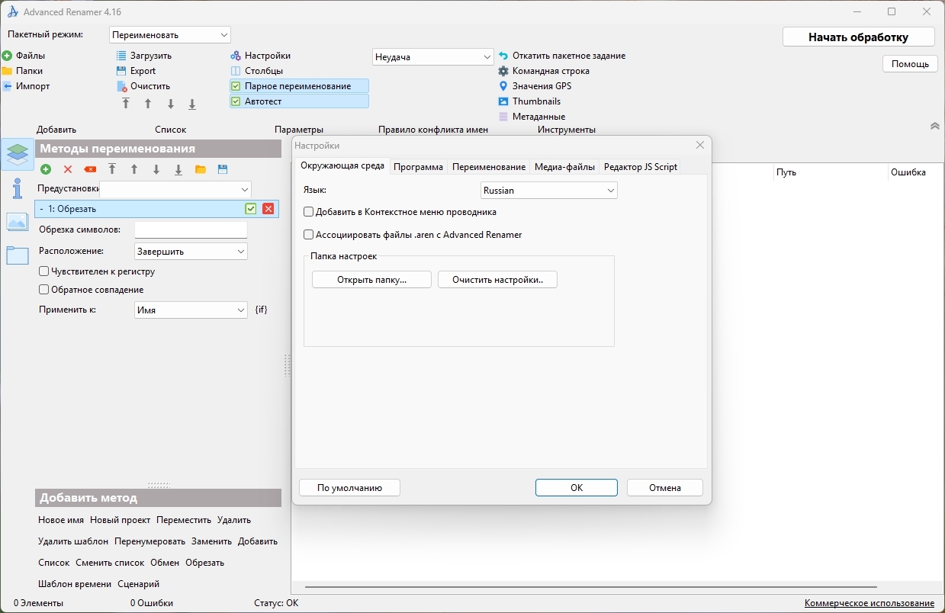Open Пакетный режим Переименовать dropdown

pyautogui.click(x=170, y=35)
